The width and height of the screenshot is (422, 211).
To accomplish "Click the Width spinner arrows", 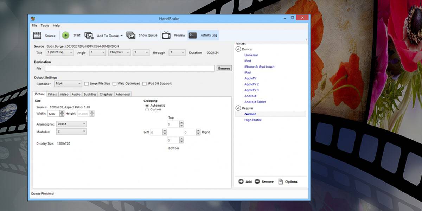I will [x=62, y=114].
